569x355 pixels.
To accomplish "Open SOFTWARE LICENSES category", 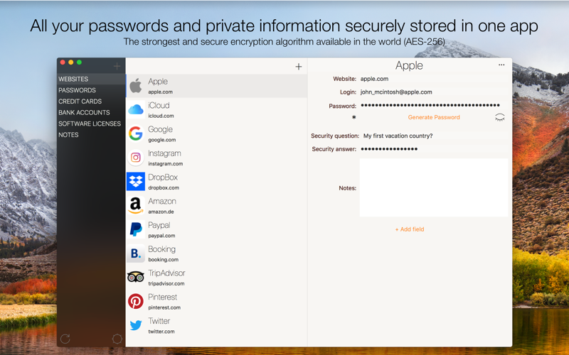I will coord(90,124).
